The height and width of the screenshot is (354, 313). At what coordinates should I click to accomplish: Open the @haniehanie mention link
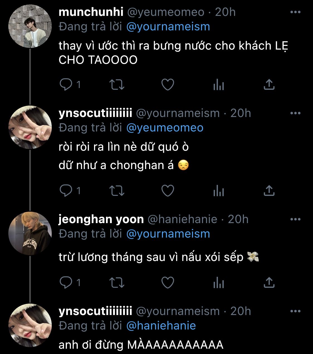pos(161,326)
